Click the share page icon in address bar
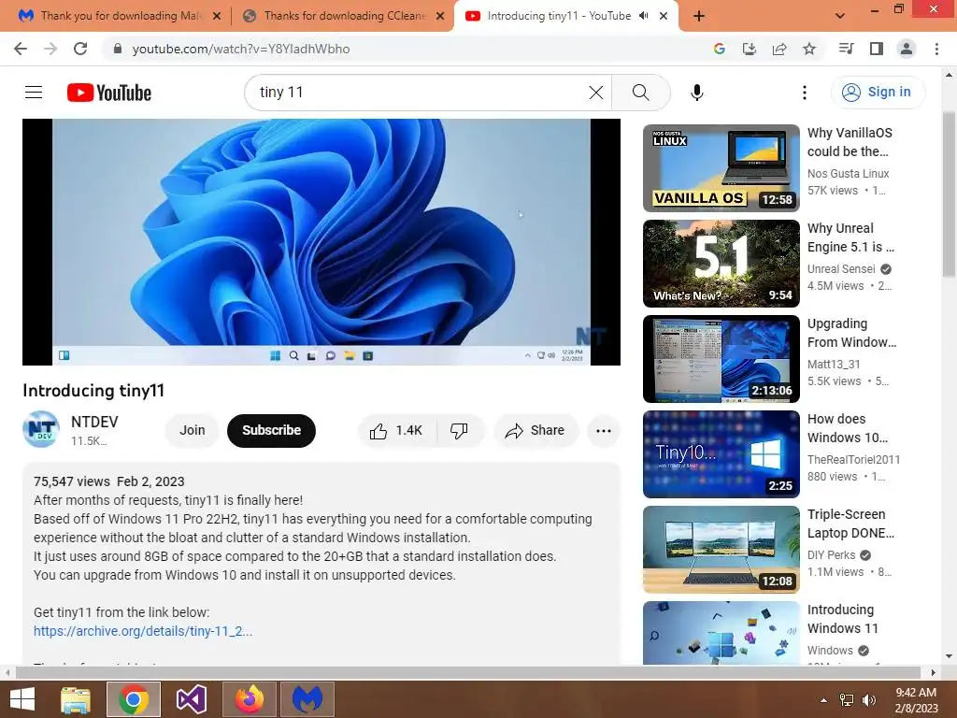 point(779,49)
